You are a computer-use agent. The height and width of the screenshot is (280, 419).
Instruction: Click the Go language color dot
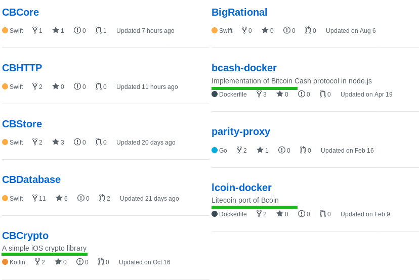coord(215,150)
